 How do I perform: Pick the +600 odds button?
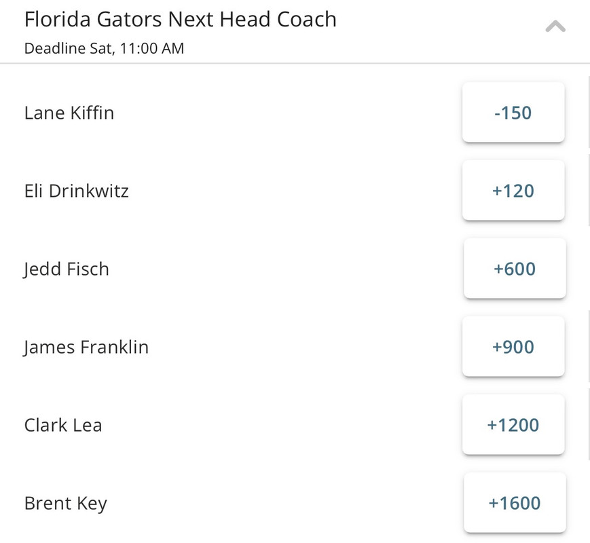[x=515, y=269]
